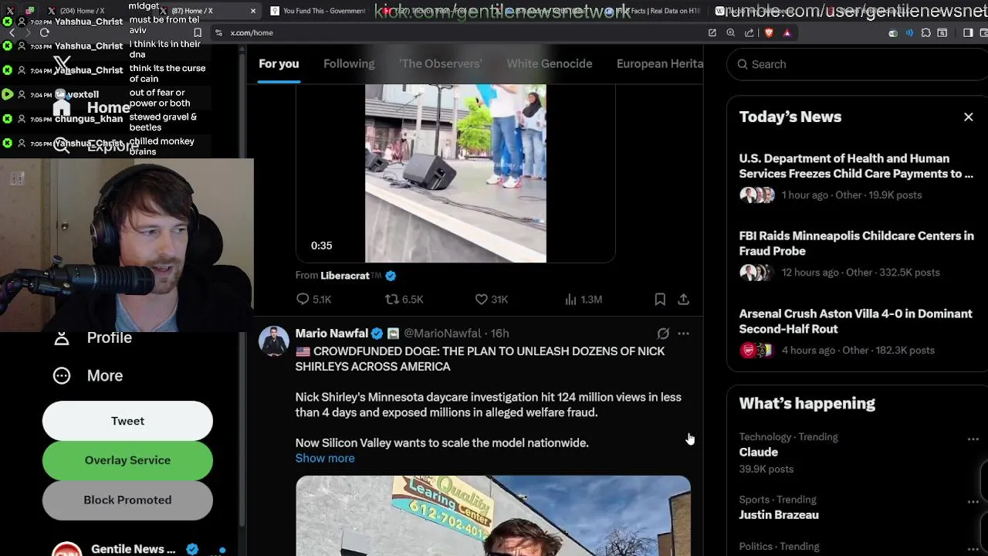Open the European Heritage list tab
988x556 pixels.
point(660,64)
